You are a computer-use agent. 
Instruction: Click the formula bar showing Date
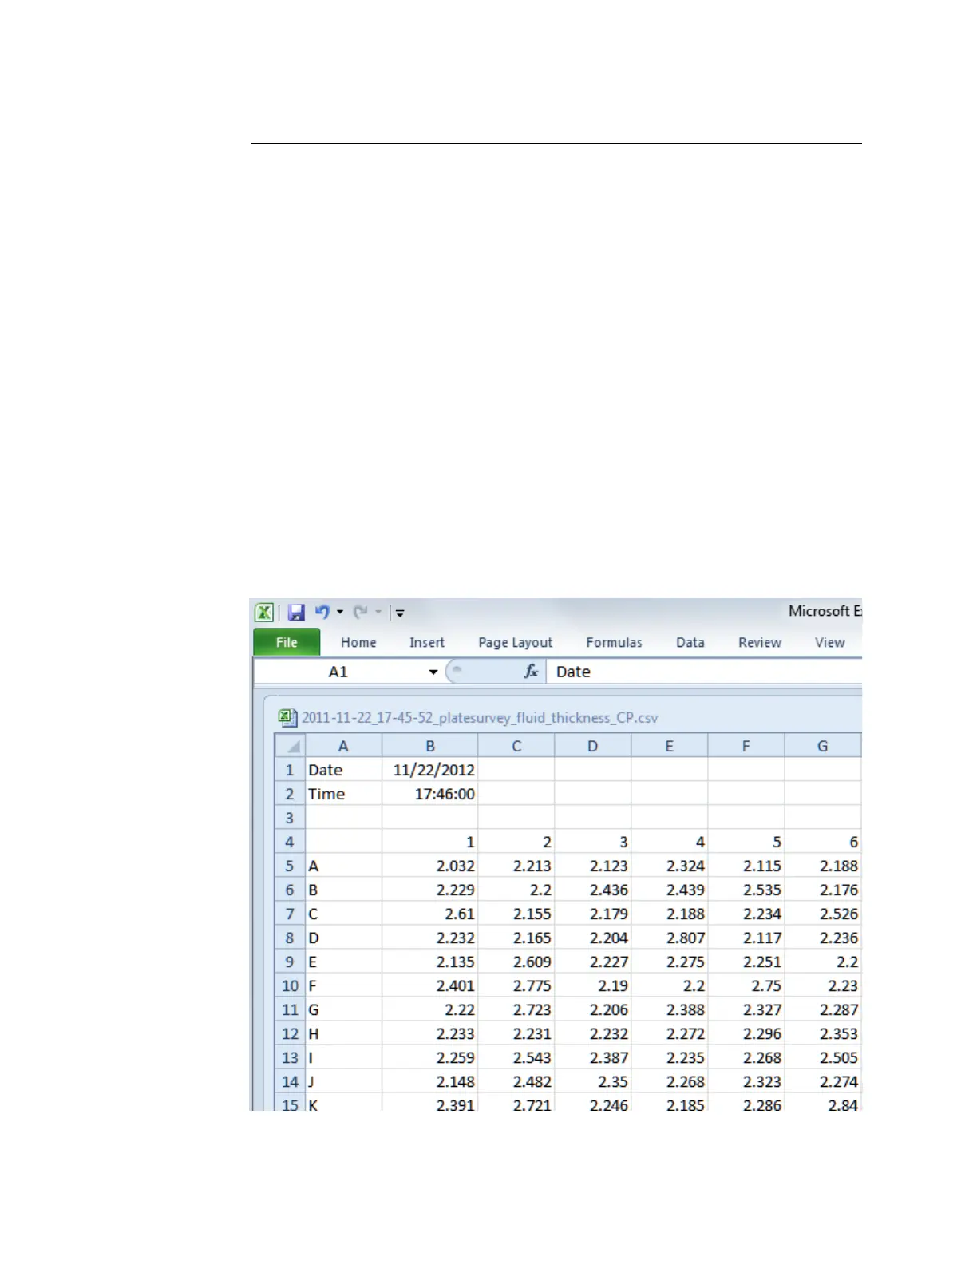pos(702,672)
